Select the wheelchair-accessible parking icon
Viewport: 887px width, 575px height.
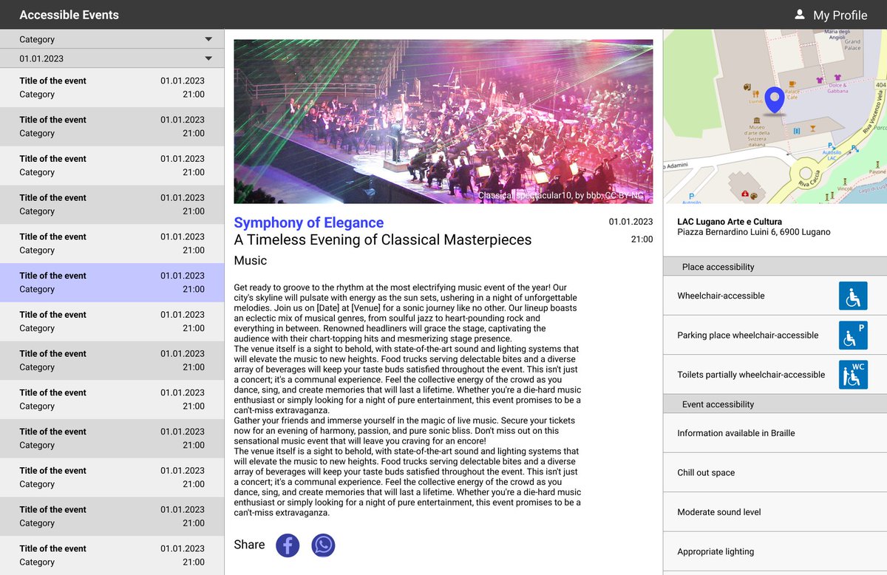853,335
